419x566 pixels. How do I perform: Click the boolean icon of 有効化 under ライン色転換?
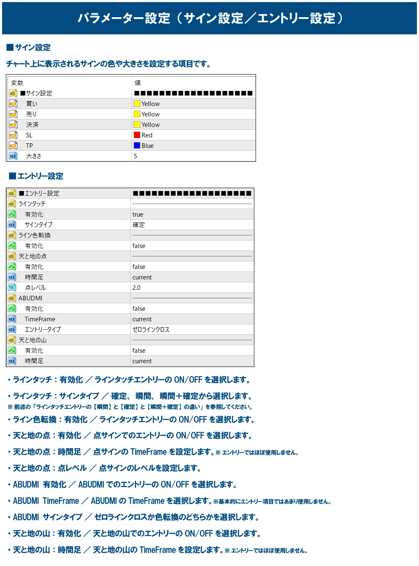click(x=12, y=246)
